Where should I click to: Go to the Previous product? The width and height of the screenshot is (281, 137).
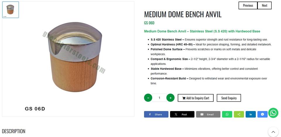248,5
